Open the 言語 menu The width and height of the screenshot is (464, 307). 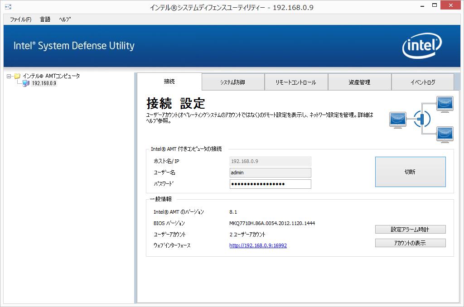[x=45, y=19]
